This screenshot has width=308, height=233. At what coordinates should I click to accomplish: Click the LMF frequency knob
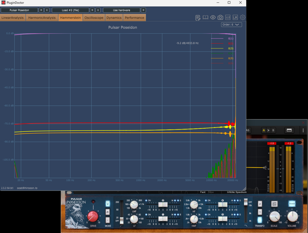[134, 205]
